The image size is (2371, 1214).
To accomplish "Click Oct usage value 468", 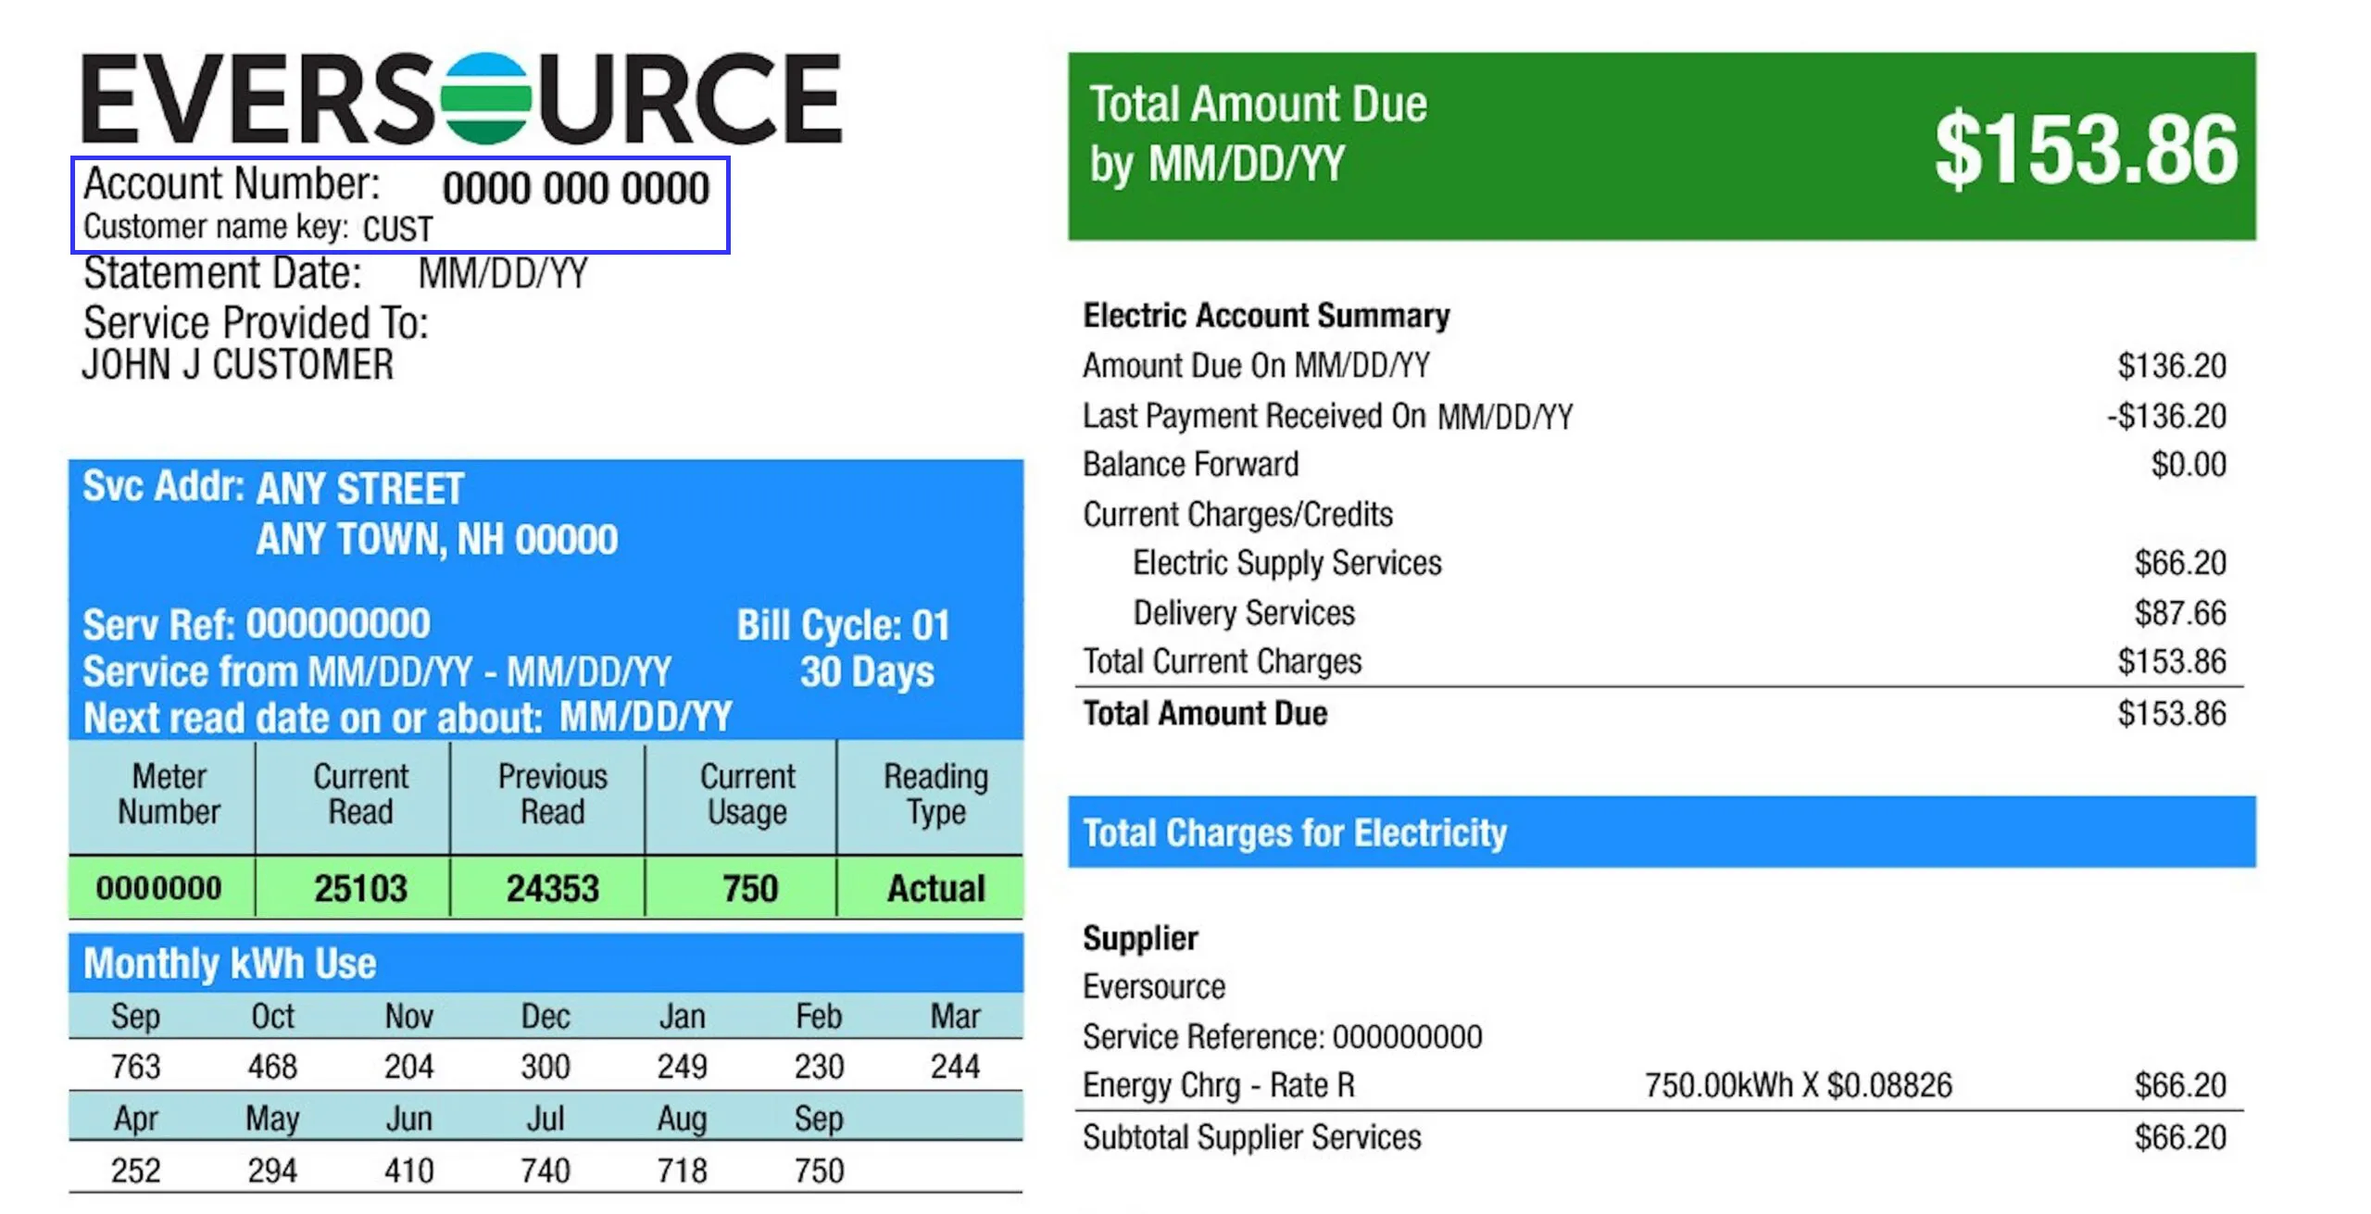I will [x=272, y=1067].
